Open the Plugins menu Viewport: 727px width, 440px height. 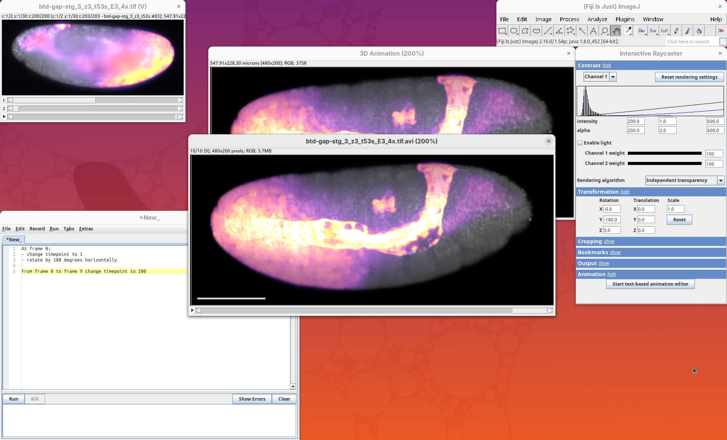tap(625, 19)
